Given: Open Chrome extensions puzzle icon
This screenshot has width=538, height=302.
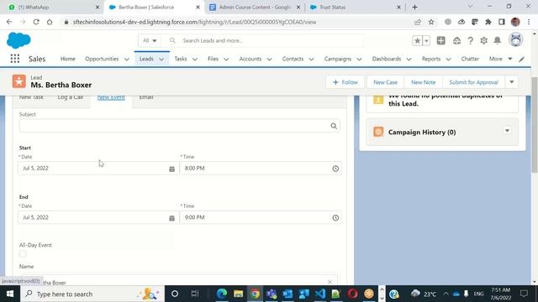Looking at the screenshot, I should coord(488,22).
